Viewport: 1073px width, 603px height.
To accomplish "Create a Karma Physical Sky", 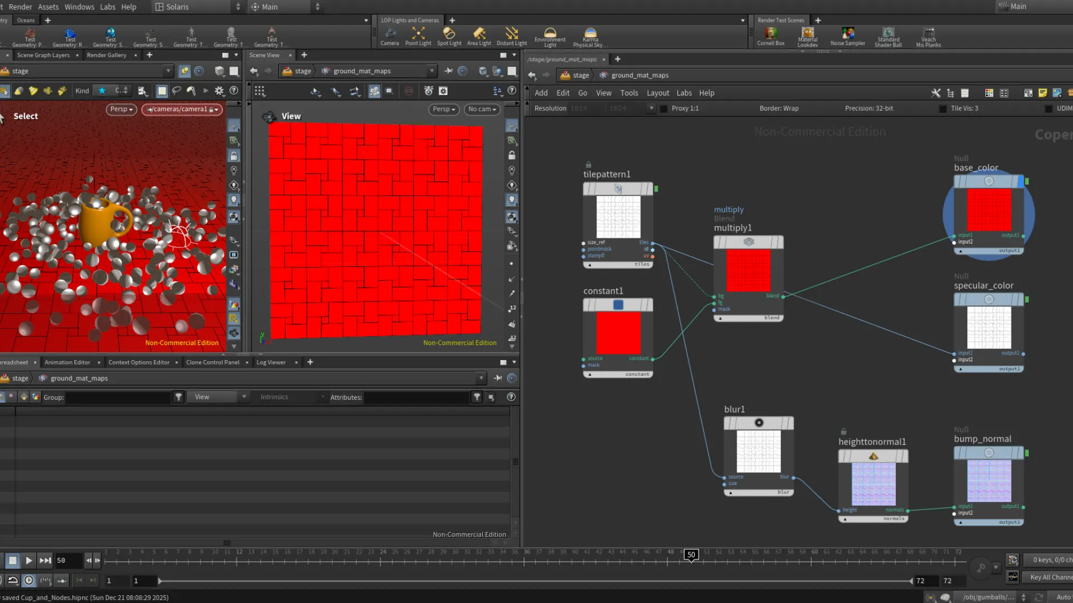I will pyautogui.click(x=589, y=36).
